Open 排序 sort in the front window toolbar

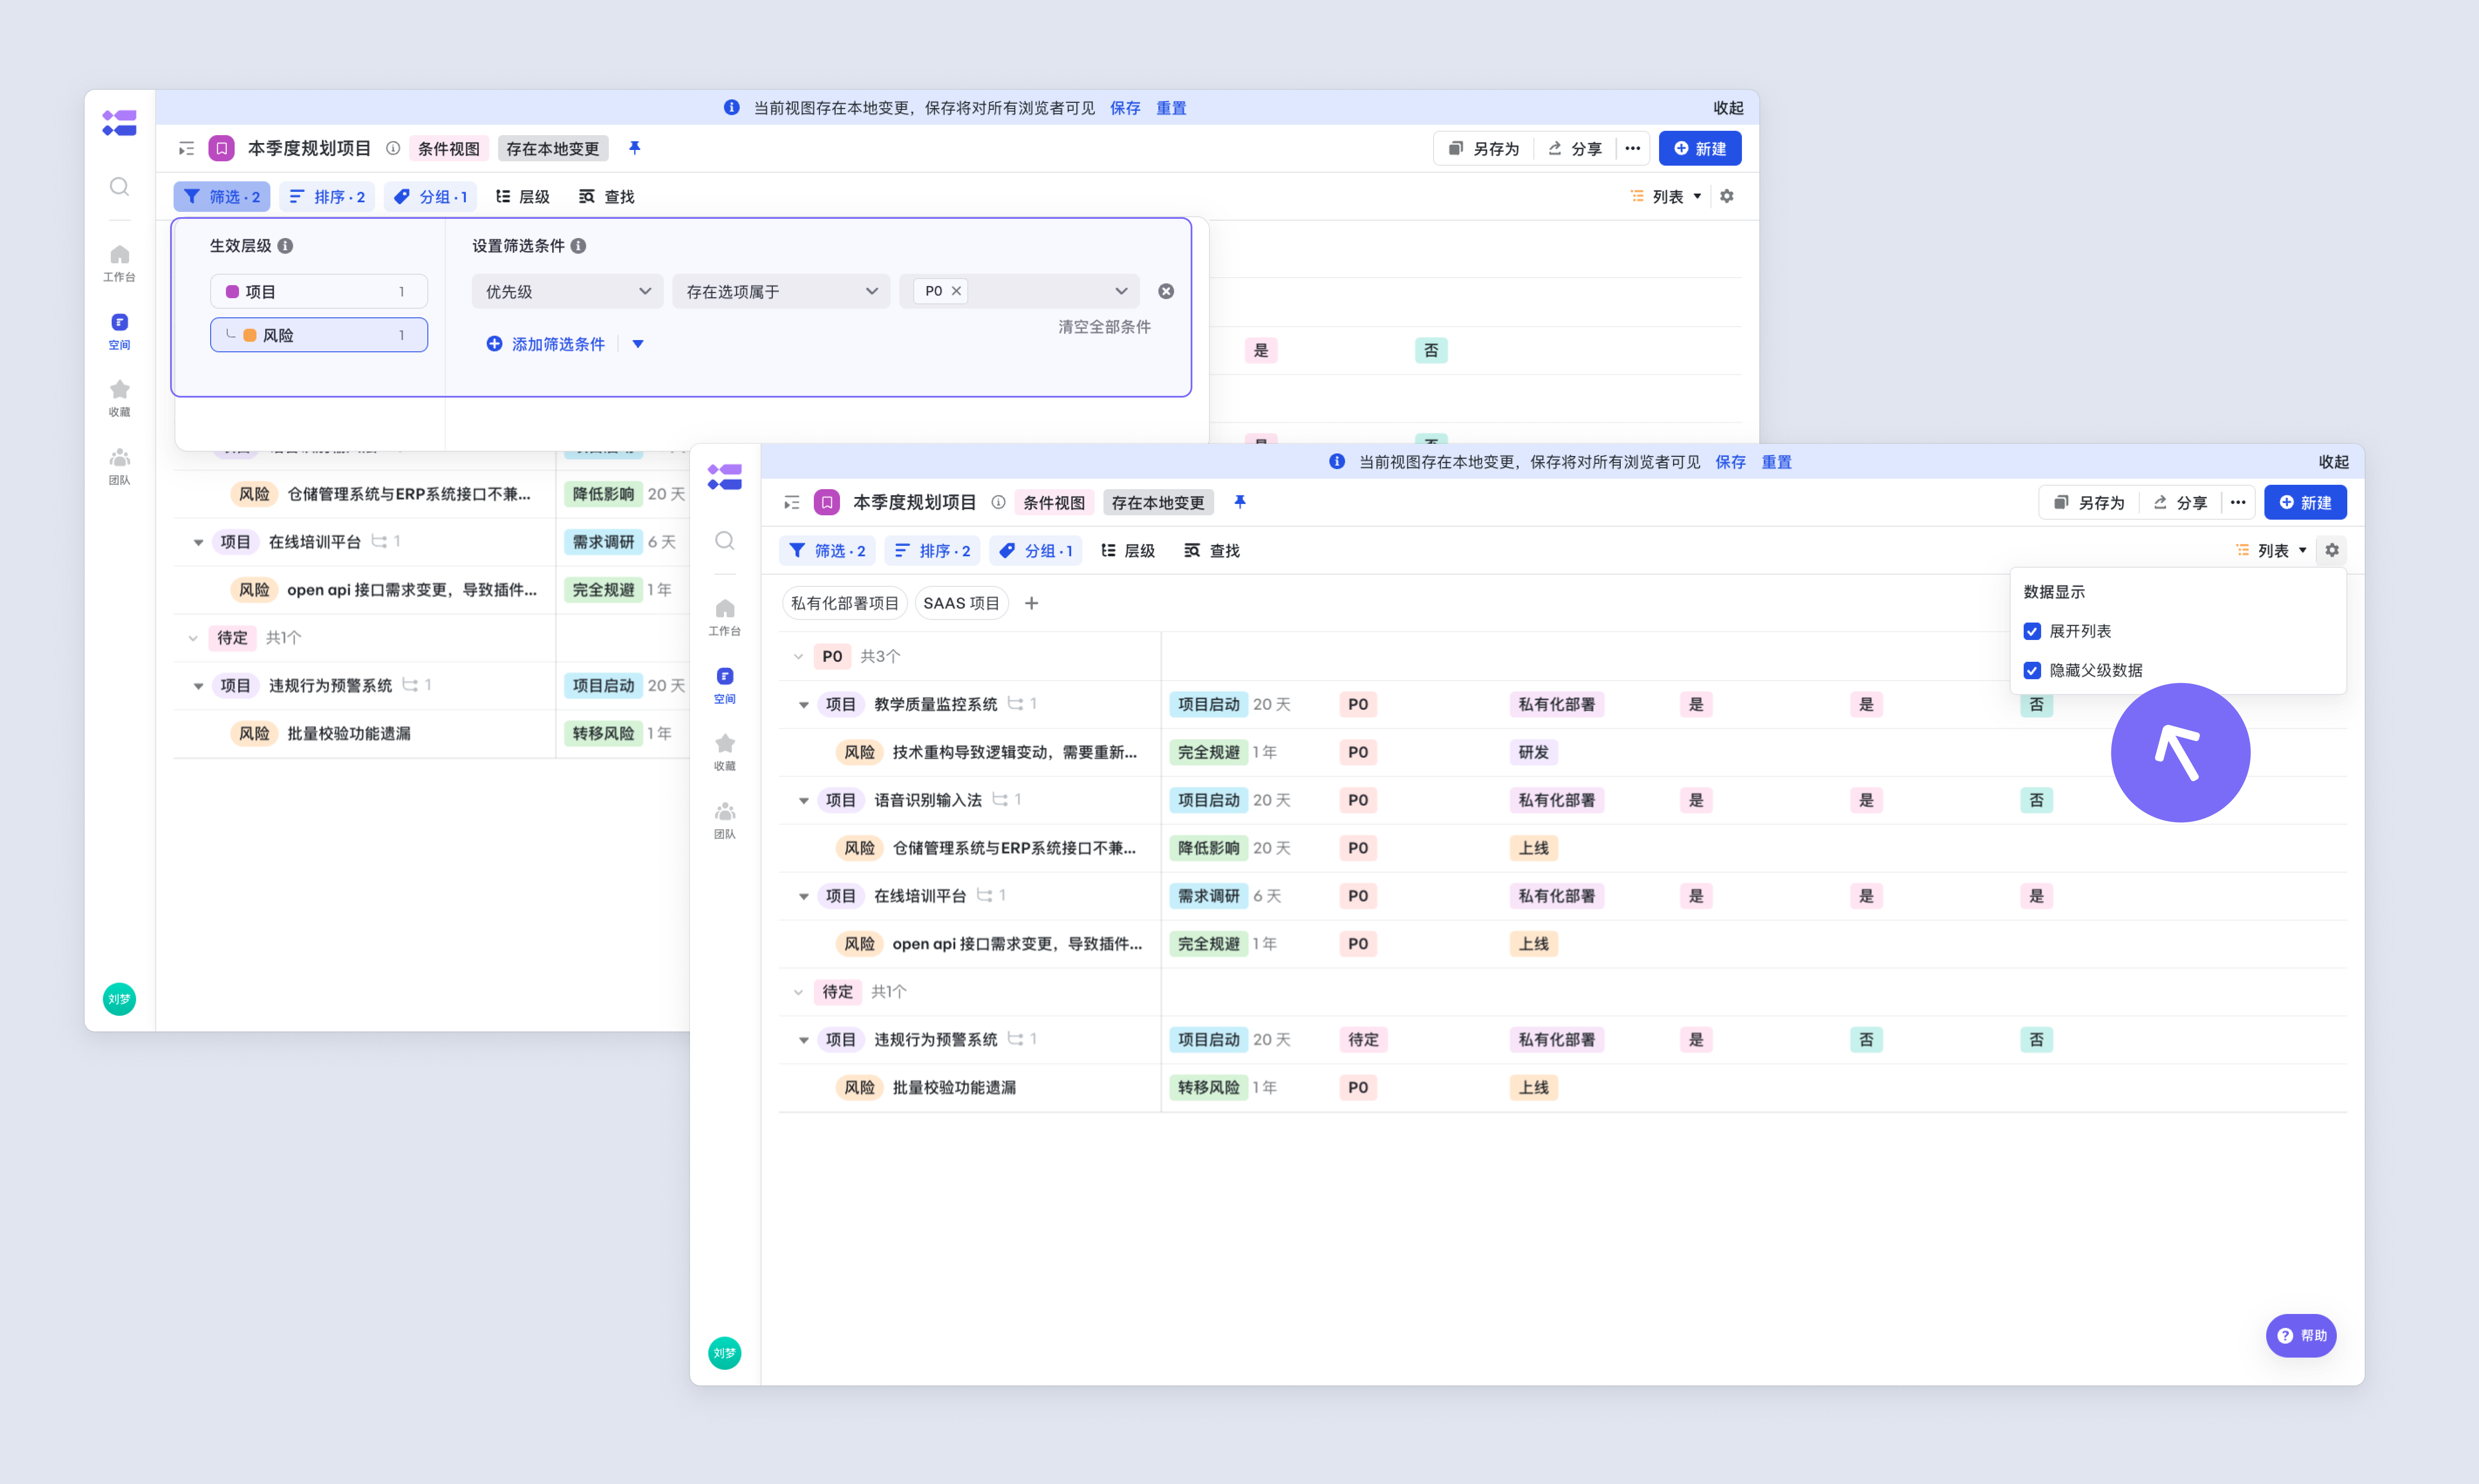click(932, 550)
